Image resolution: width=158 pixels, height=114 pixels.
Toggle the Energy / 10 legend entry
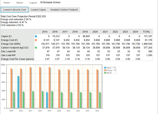[x=110, y=70]
